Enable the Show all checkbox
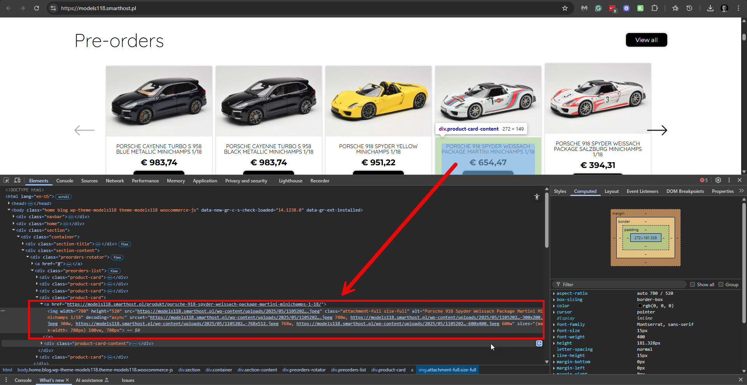The image size is (747, 385). 693,284
